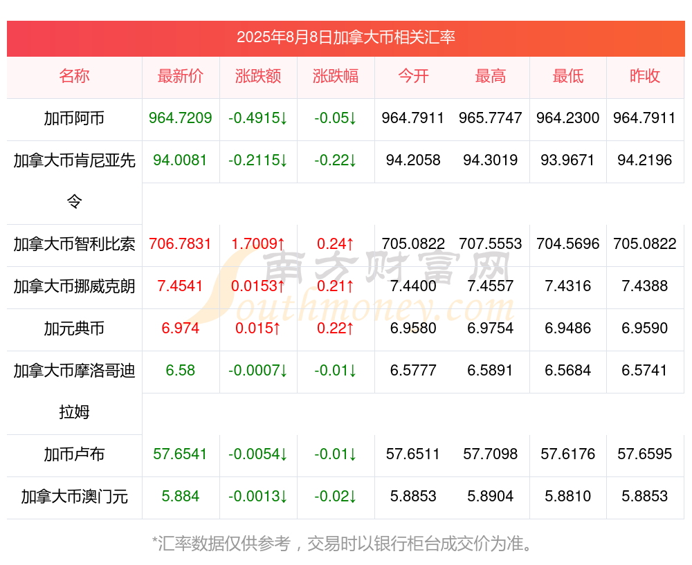Click the 昨收 column header
Image resolution: width=692 pixels, height=565 pixels.
[x=645, y=76]
